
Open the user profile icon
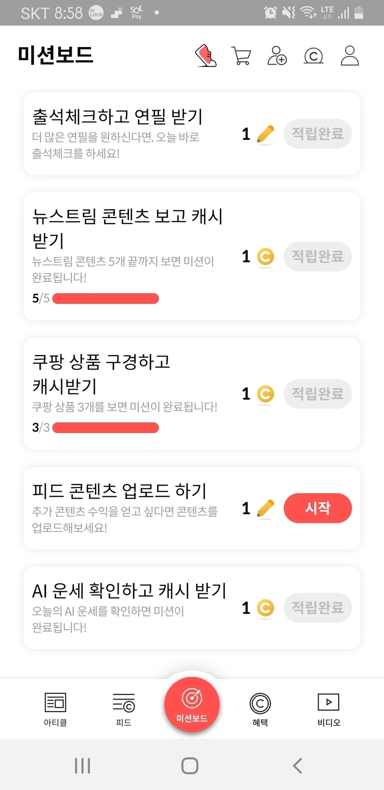tap(350, 56)
